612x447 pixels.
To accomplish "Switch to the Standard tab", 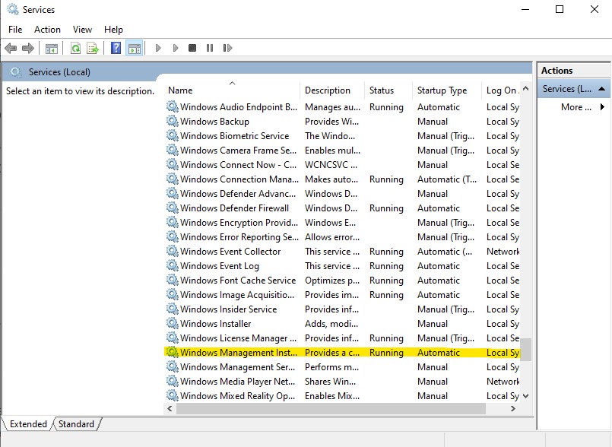I will pyautogui.click(x=77, y=424).
